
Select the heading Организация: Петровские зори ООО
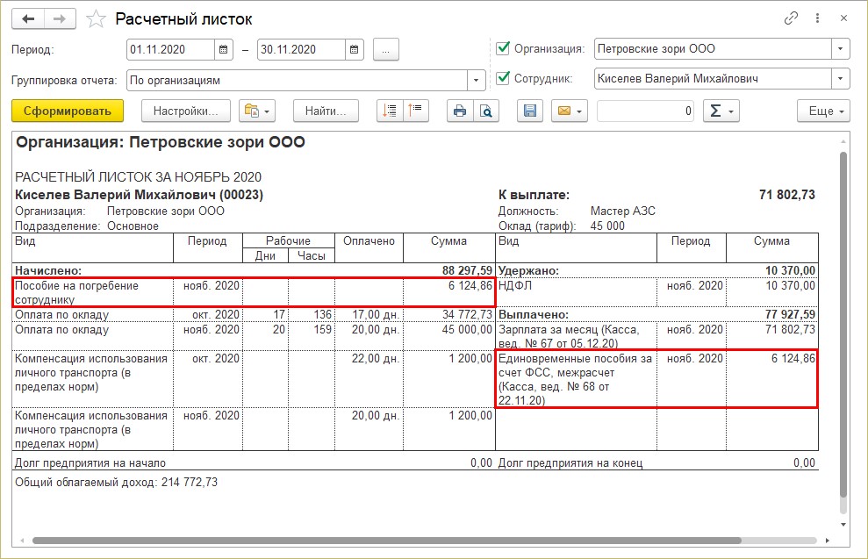161,142
